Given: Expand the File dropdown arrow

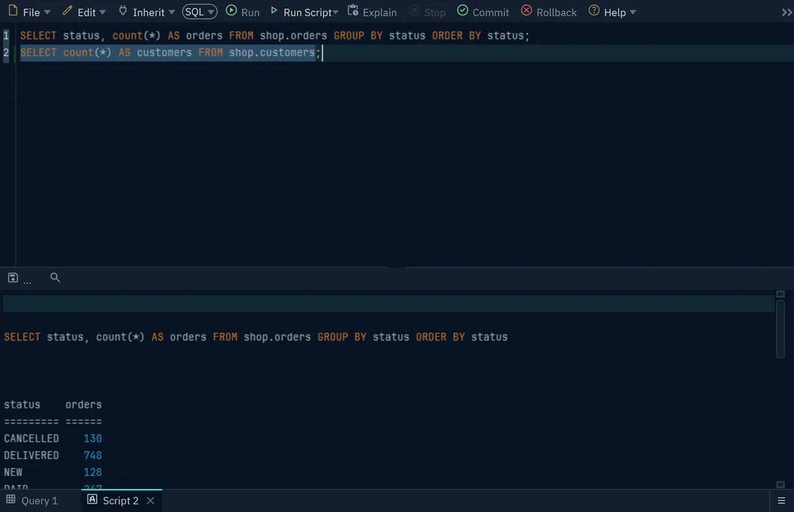Looking at the screenshot, I should 47,12.
